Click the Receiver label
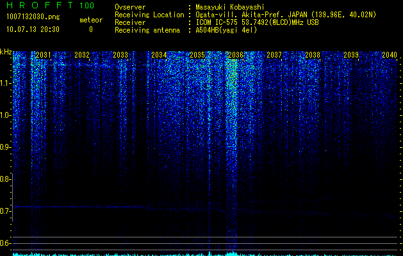The height and width of the screenshot is (256, 403). (130, 22)
